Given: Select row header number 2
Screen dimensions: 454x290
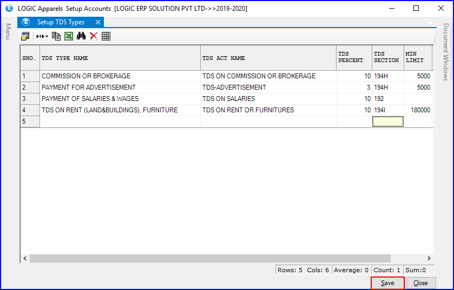Looking at the screenshot, I should 30,87.
